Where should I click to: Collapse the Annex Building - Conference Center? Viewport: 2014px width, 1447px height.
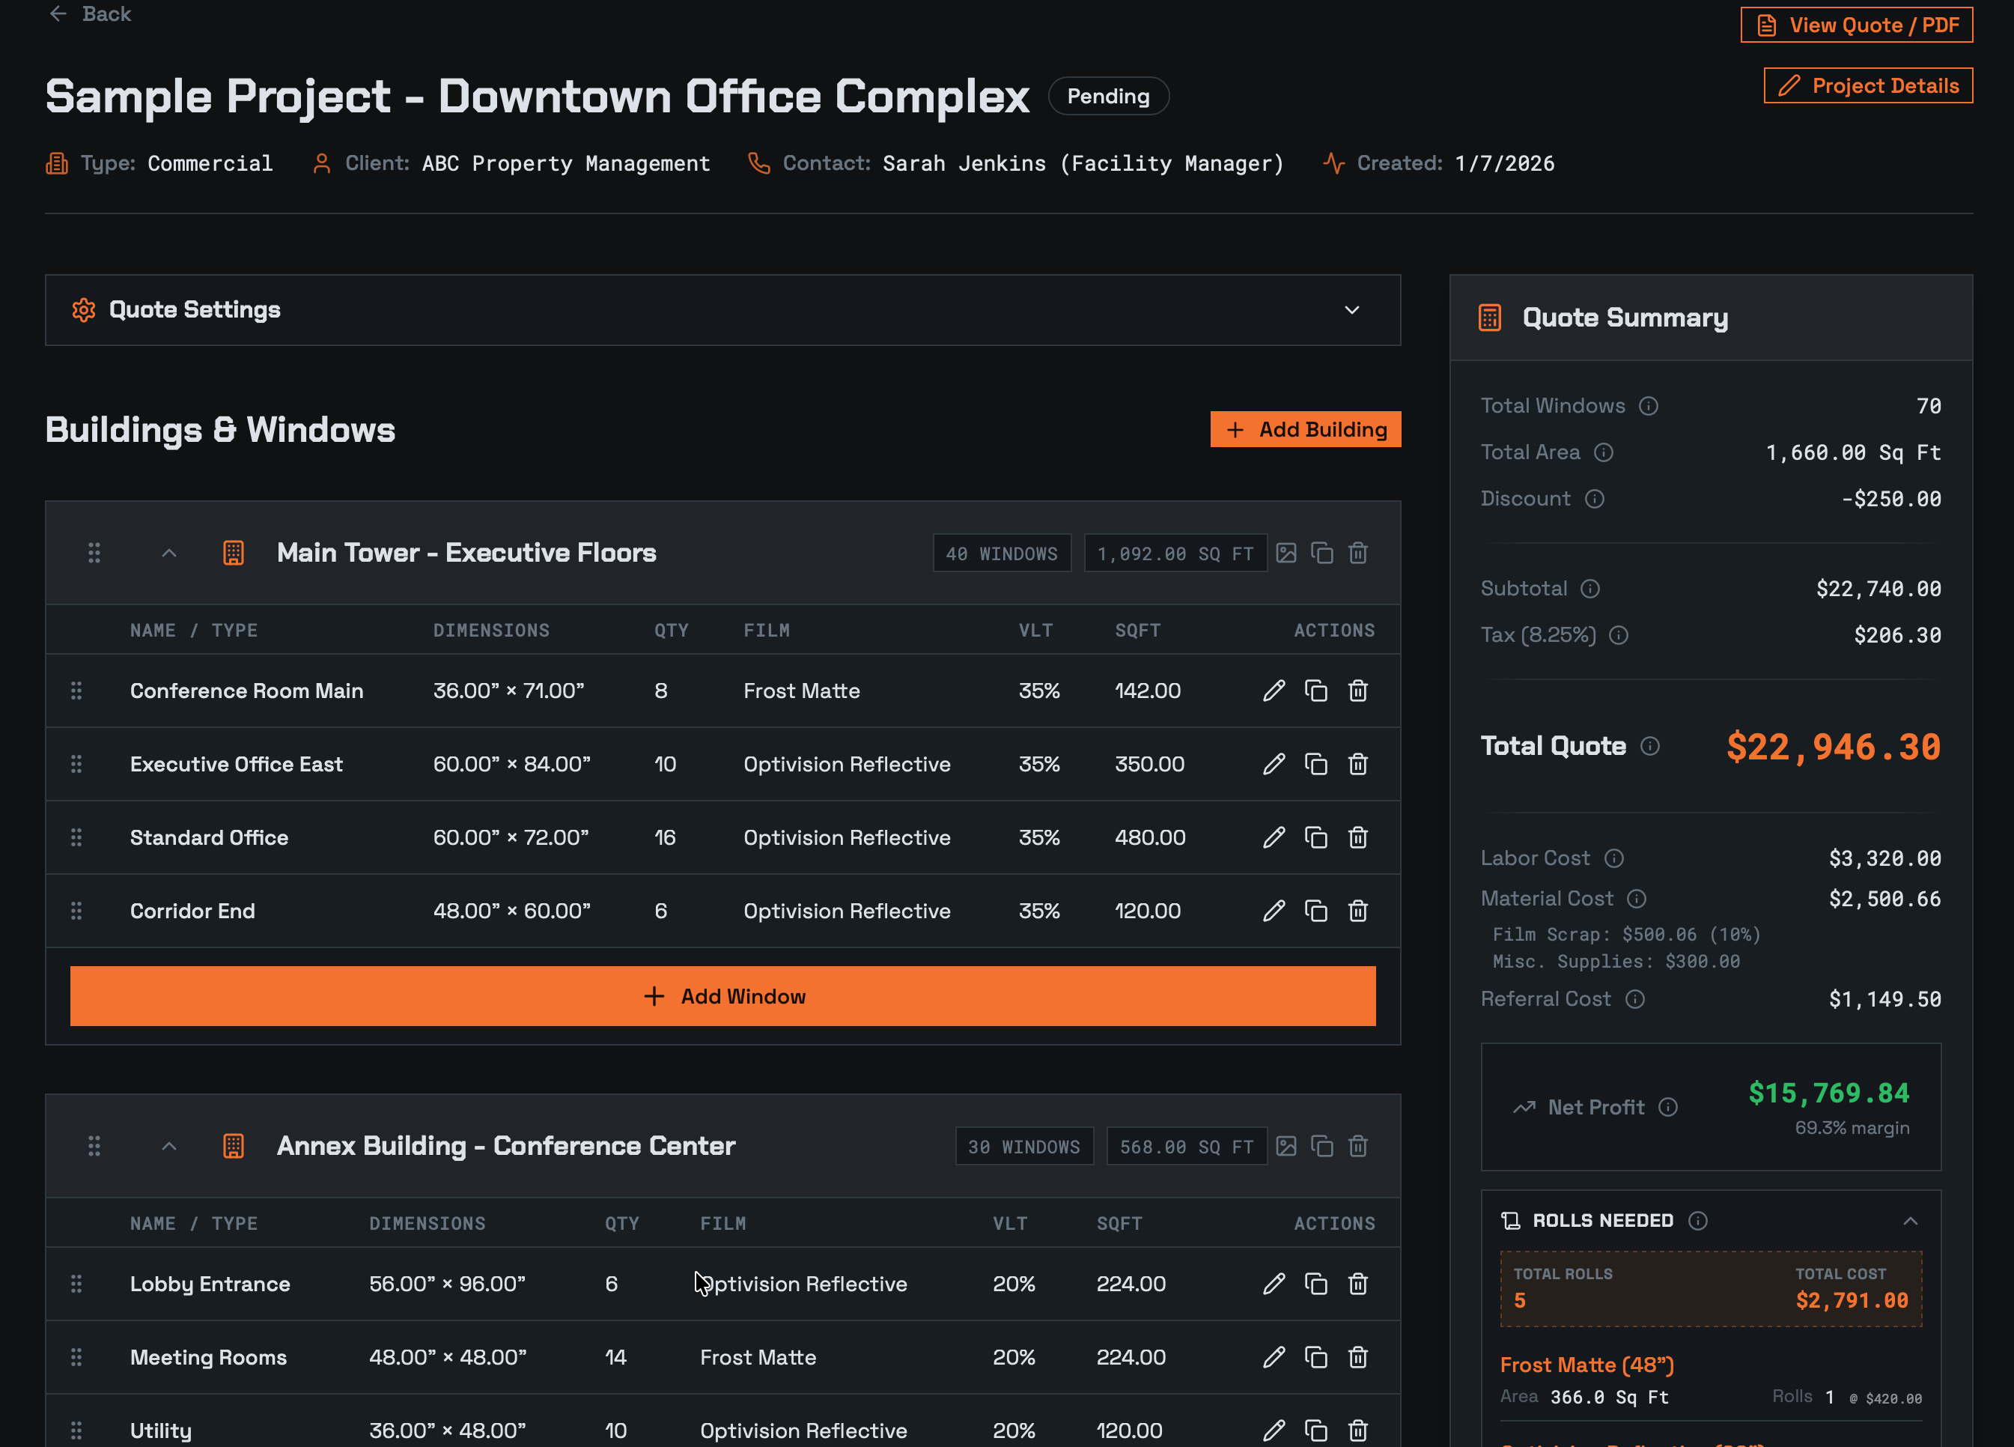168,1146
